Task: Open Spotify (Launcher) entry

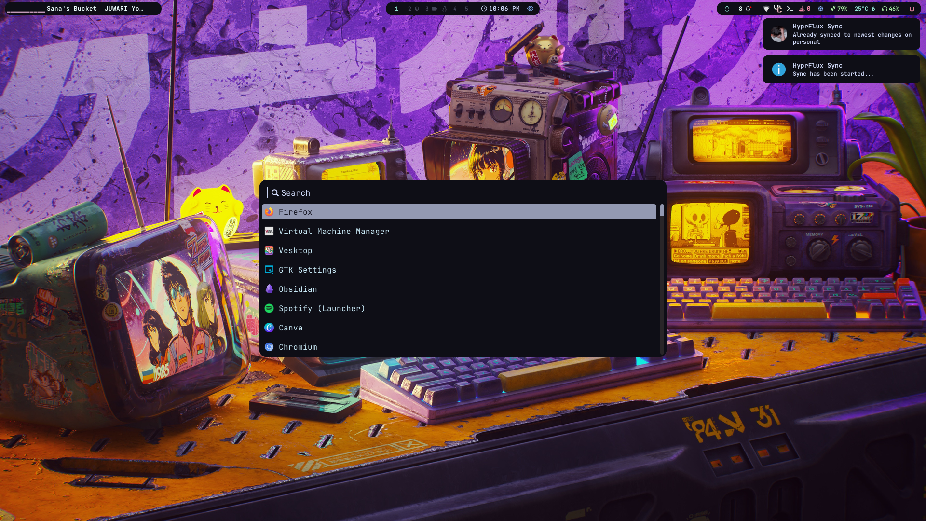Action: click(x=459, y=308)
